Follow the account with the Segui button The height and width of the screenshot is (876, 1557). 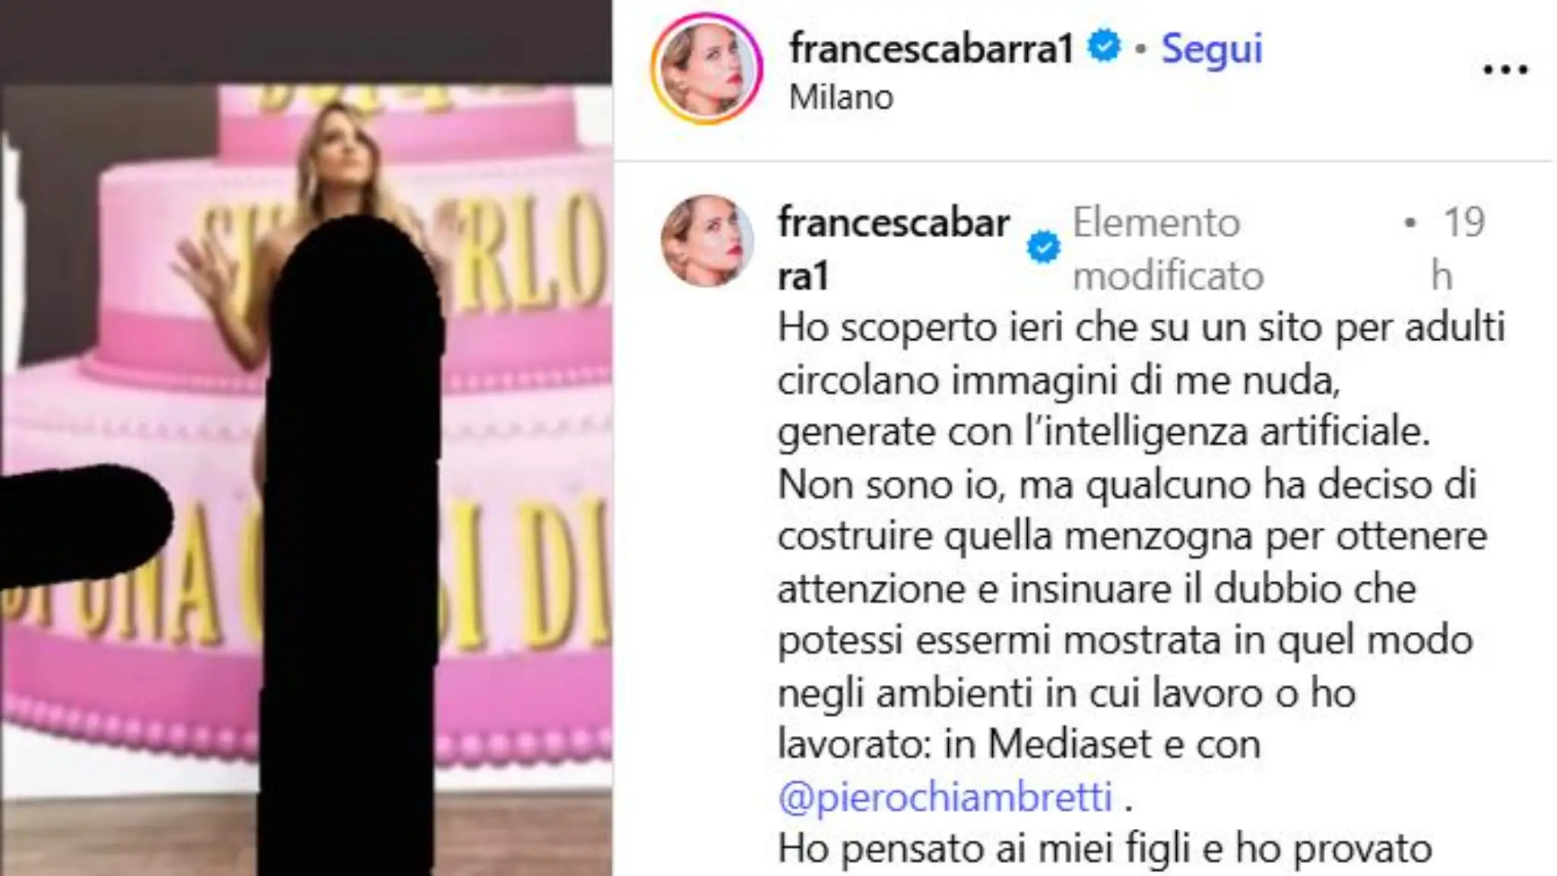tap(1212, 49)
